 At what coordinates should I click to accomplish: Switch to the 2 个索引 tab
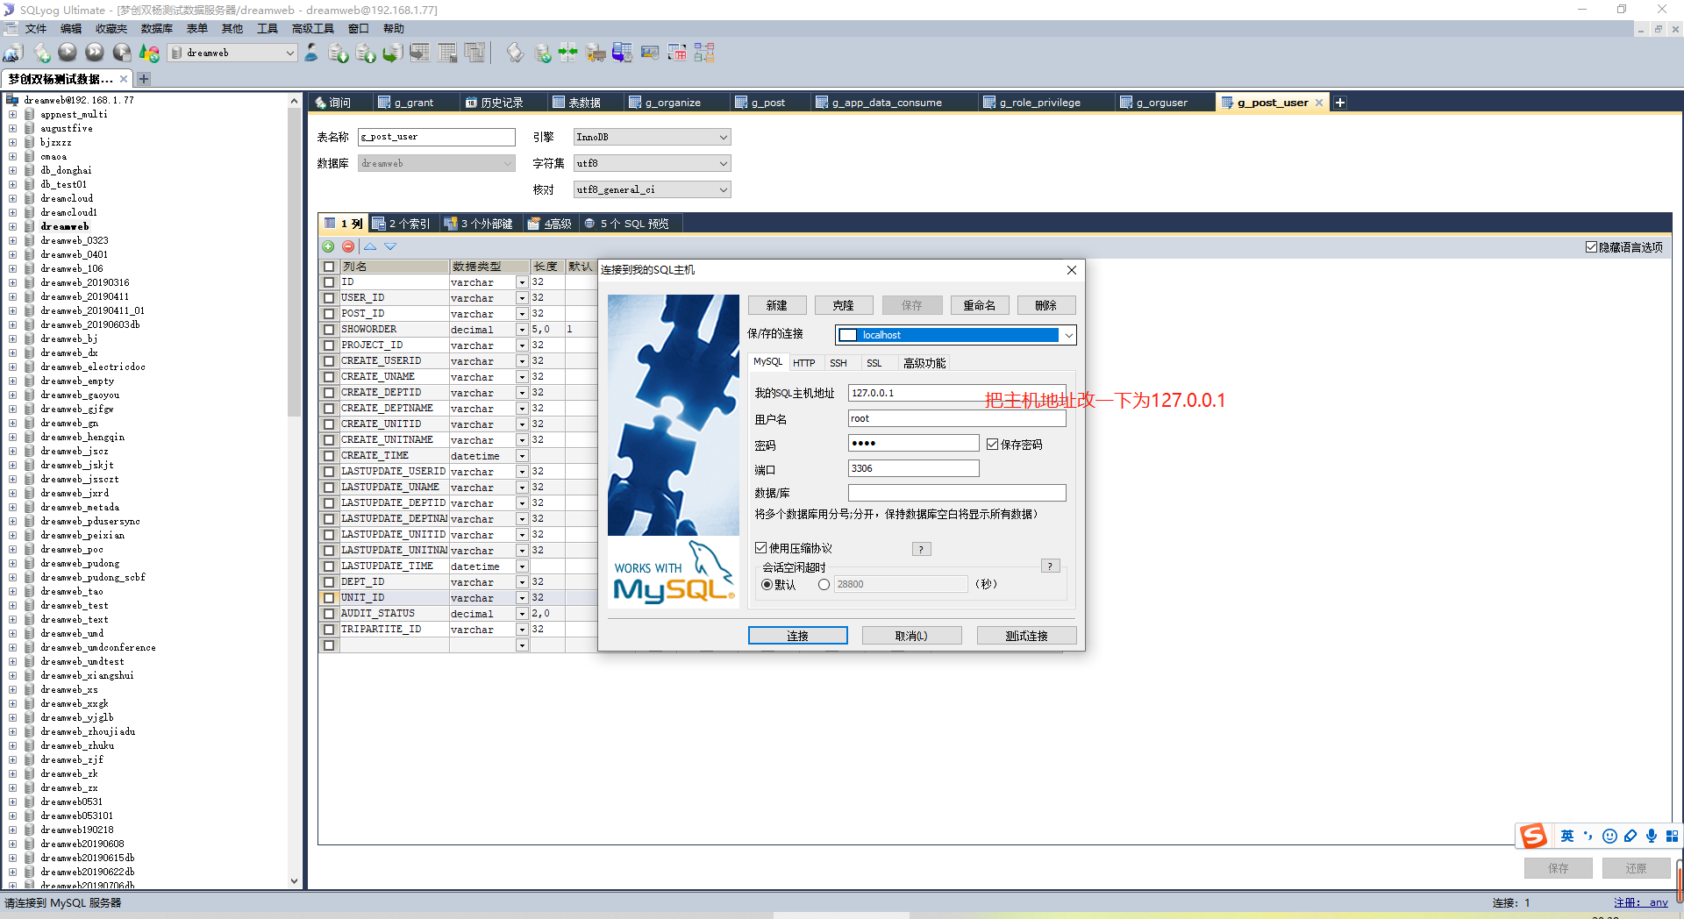pyautogui.click(x=401, y=224)
